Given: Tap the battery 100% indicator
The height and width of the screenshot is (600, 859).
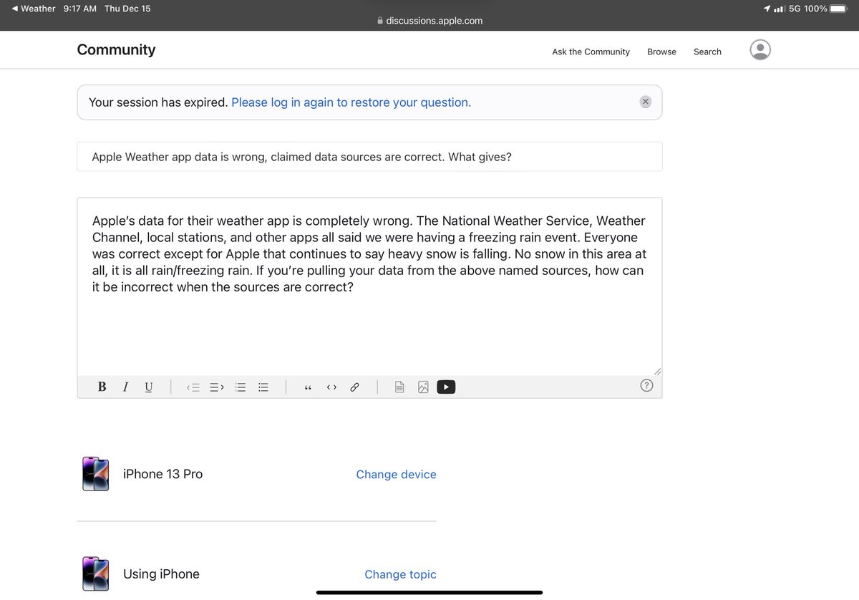Looking at the screenshot, I should (828, 9).
